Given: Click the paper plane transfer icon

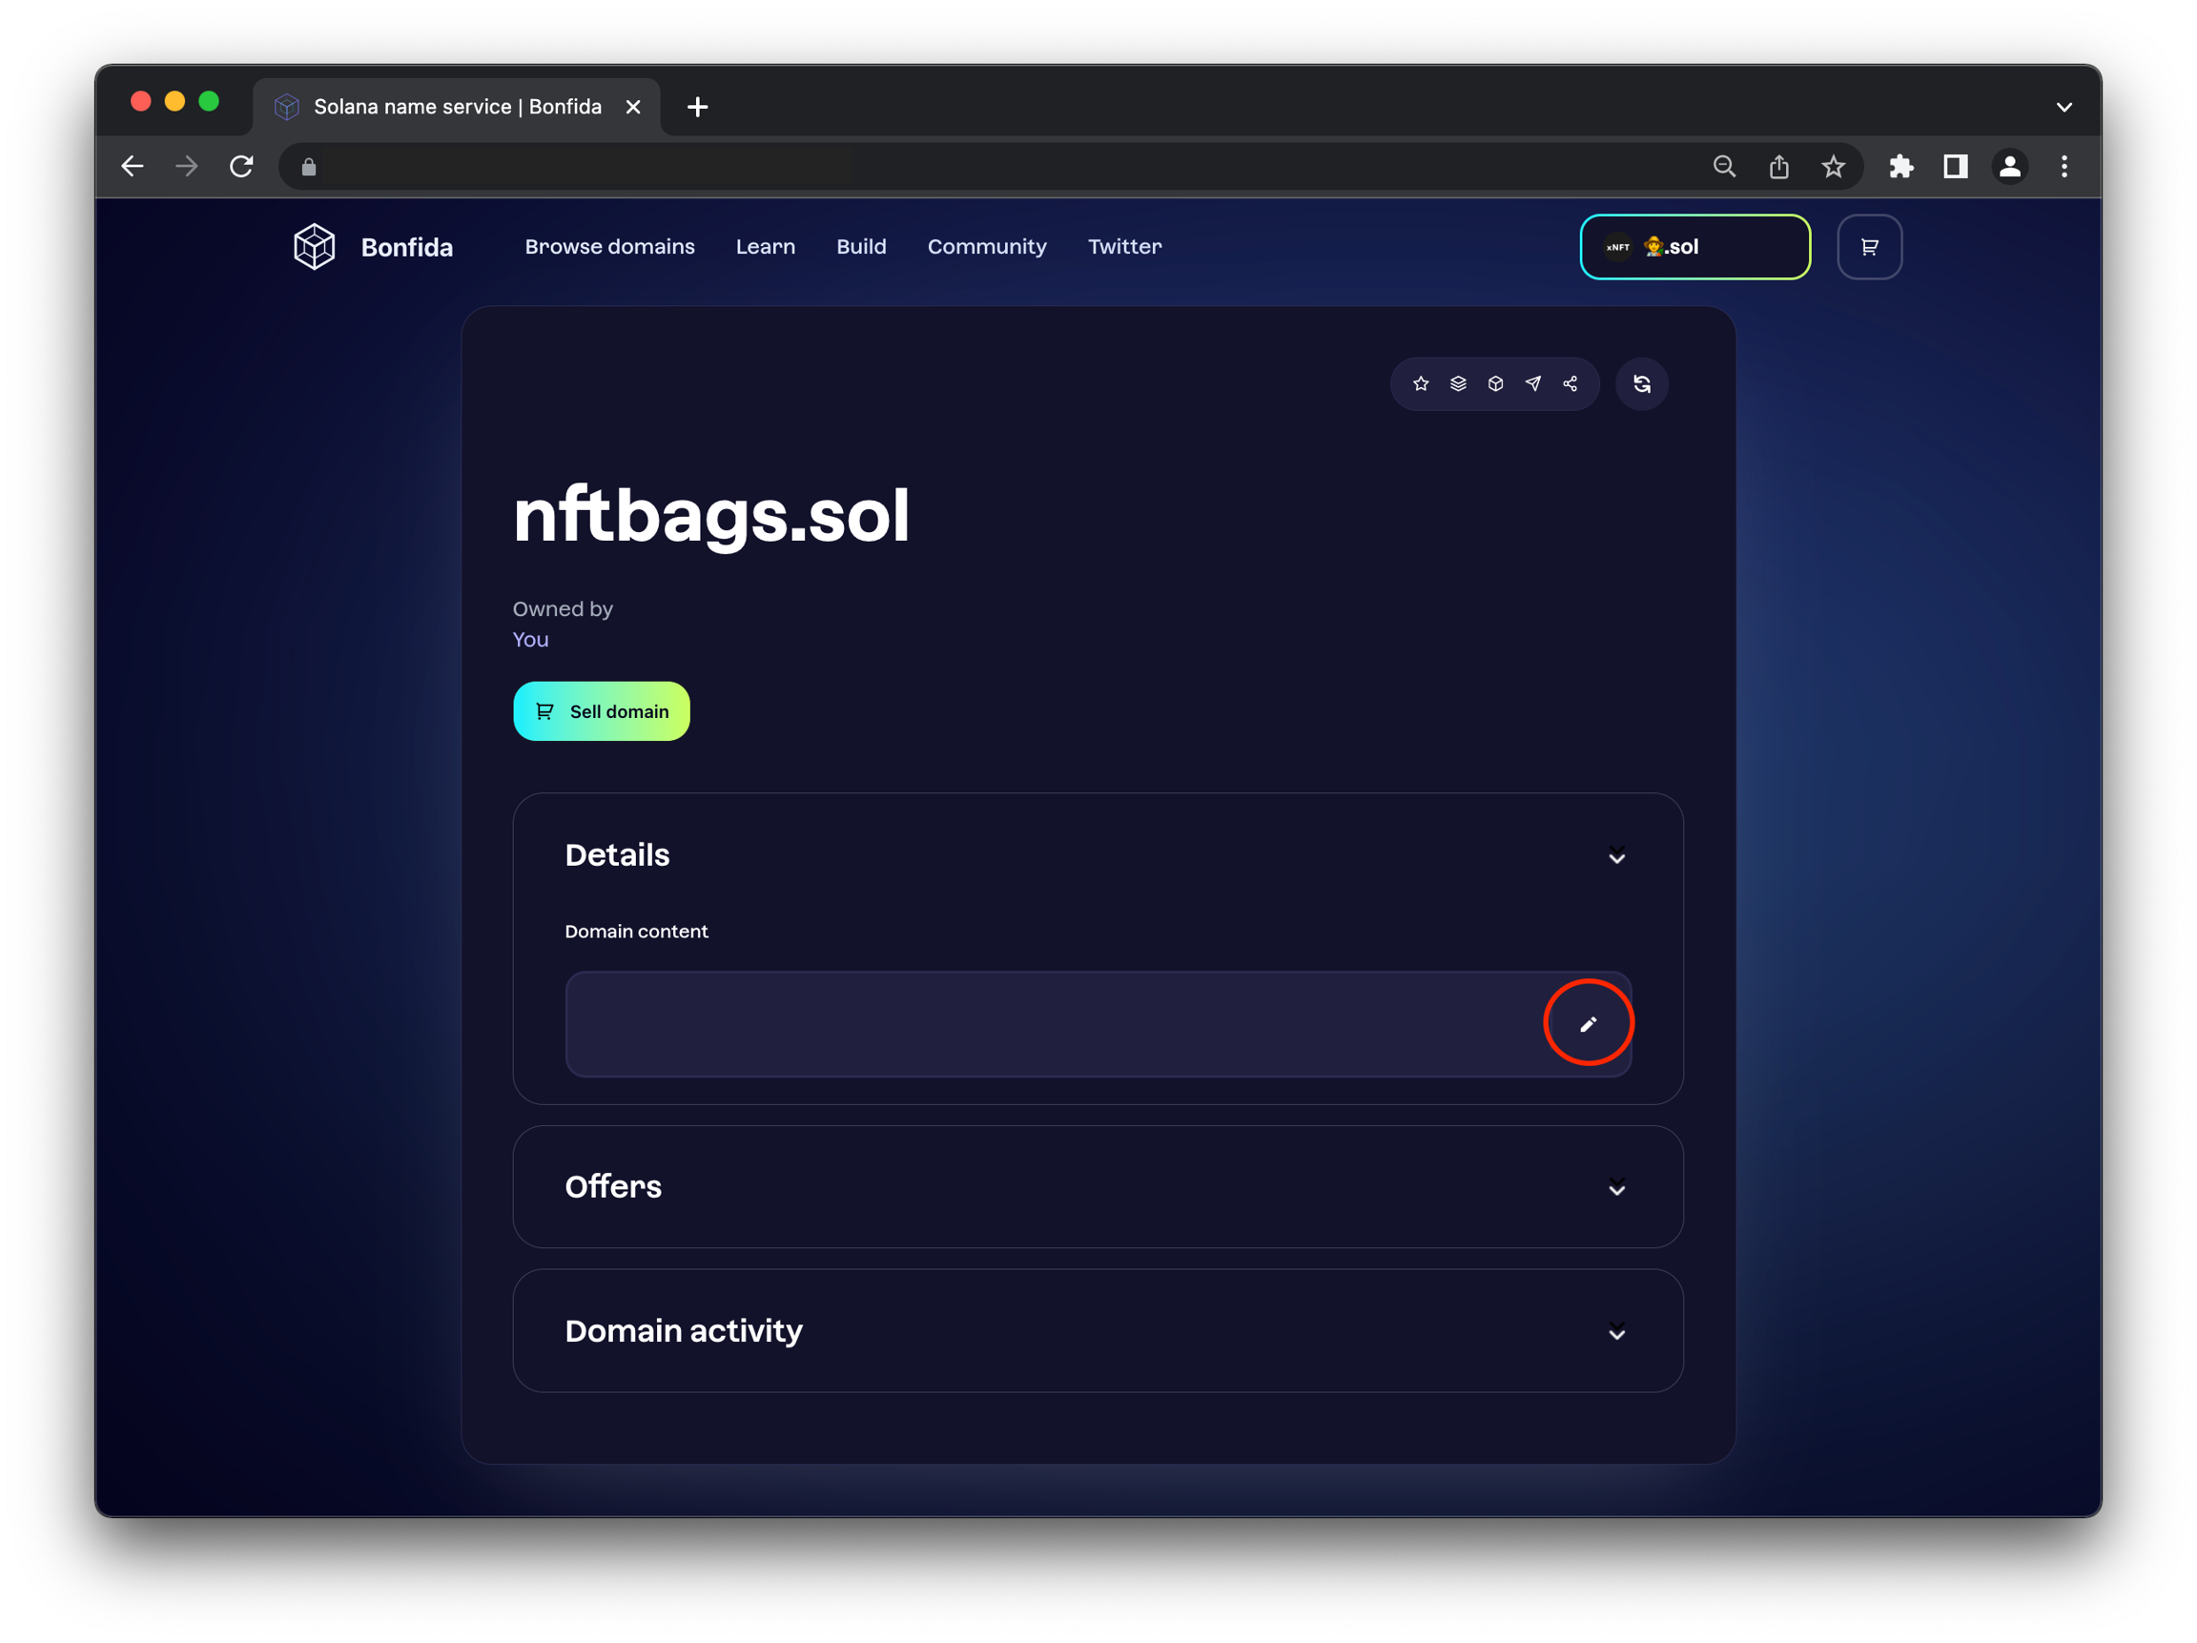Looking at the screenshot, I should pos(1532,383).
